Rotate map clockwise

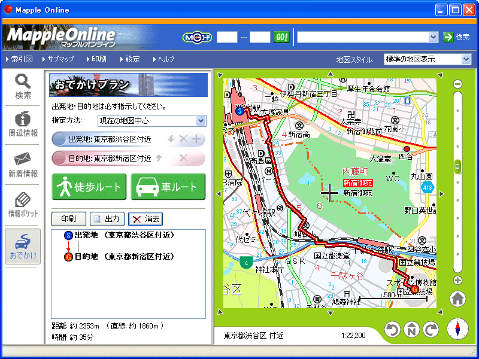click(x=431, y=330)
